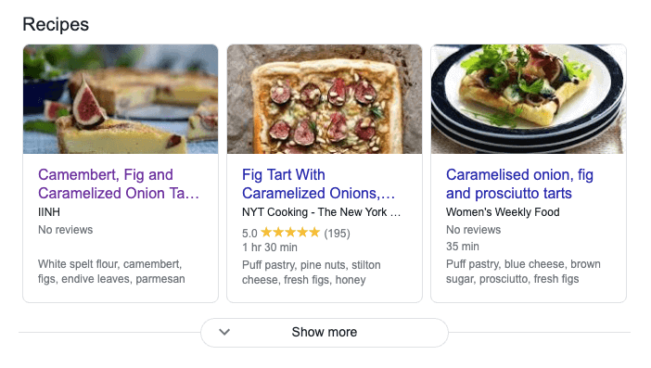Screen dimensions: 651x368
Task: Click NYT Cooking source label
Action: coord(322,212)
